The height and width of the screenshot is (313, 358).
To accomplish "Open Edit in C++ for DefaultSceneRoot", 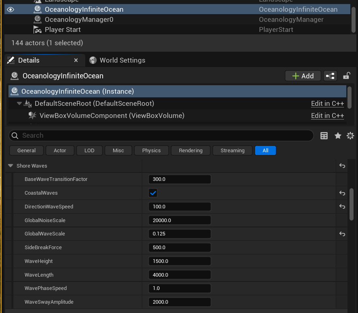I will tap(327, 103).
